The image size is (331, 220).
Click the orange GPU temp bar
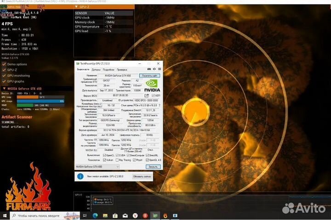[x=28, y=97]
